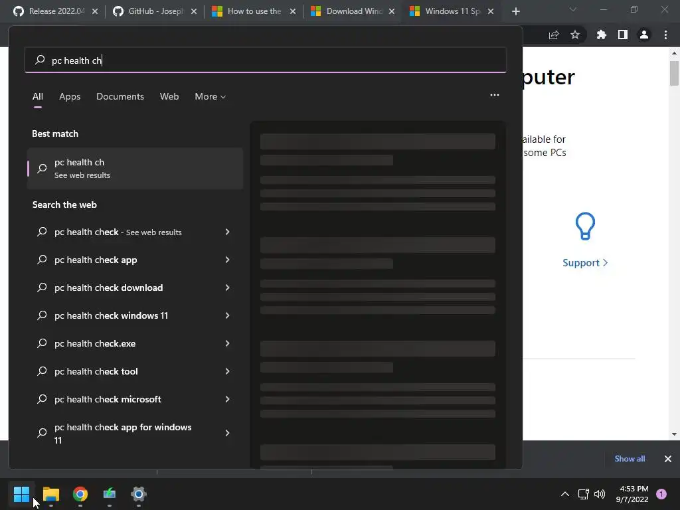Open the search panel three-dot options
Image resolution: width=680 pixels, height=510 pixels.
pos(494,95)
